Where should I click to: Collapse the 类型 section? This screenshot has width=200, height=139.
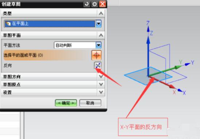click(101, 13)
